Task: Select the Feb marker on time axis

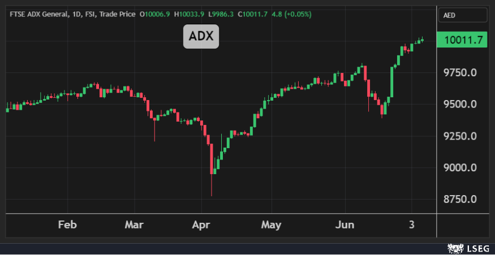Action: [x=67, y=224]
